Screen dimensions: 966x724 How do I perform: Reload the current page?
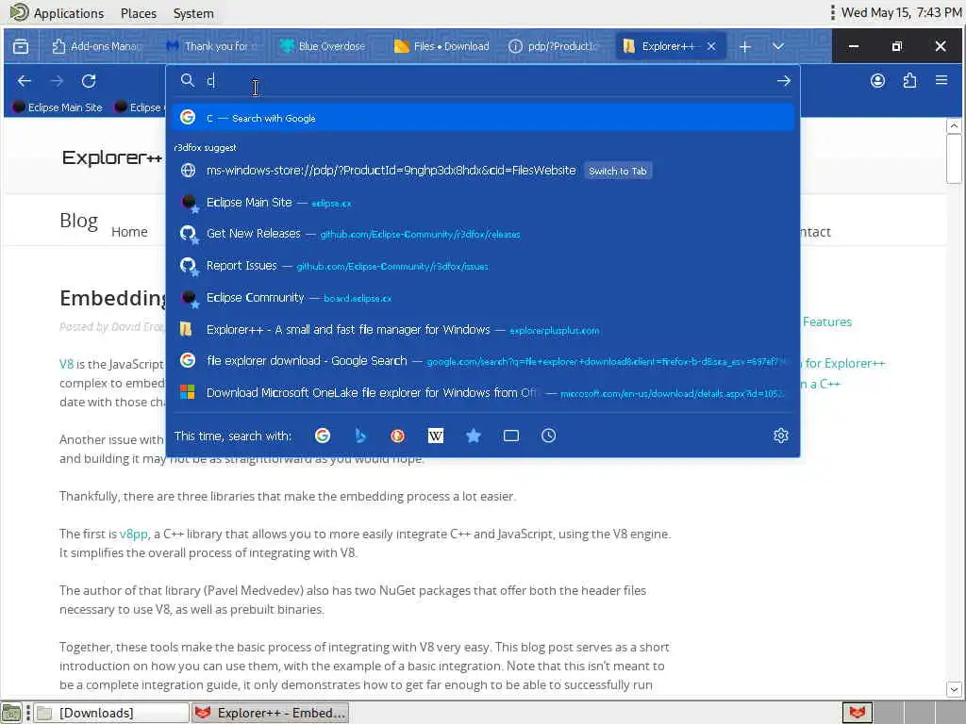89,81
